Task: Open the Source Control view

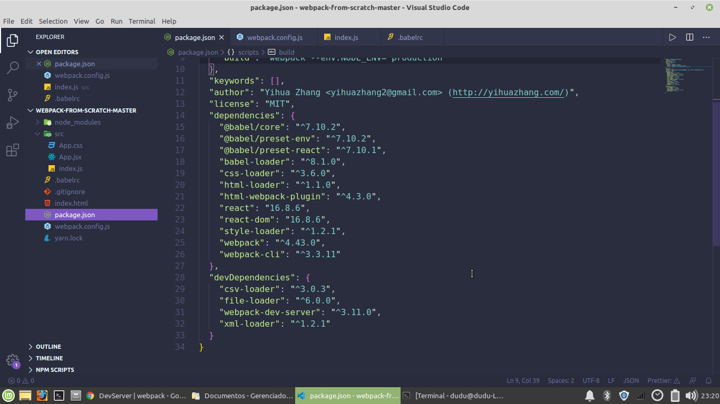Action: coord(12,95)
